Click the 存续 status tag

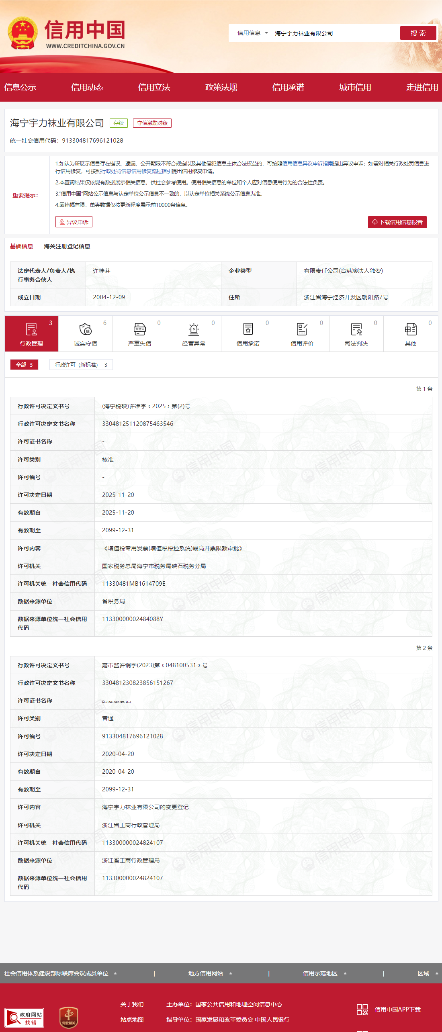(119, 123)
